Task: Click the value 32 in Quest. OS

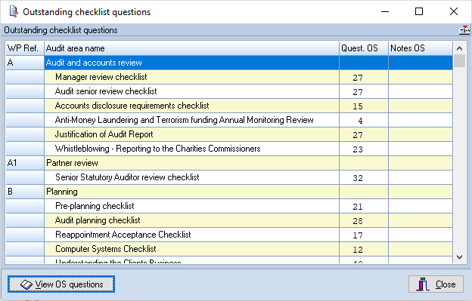Action: pos(358,178)
